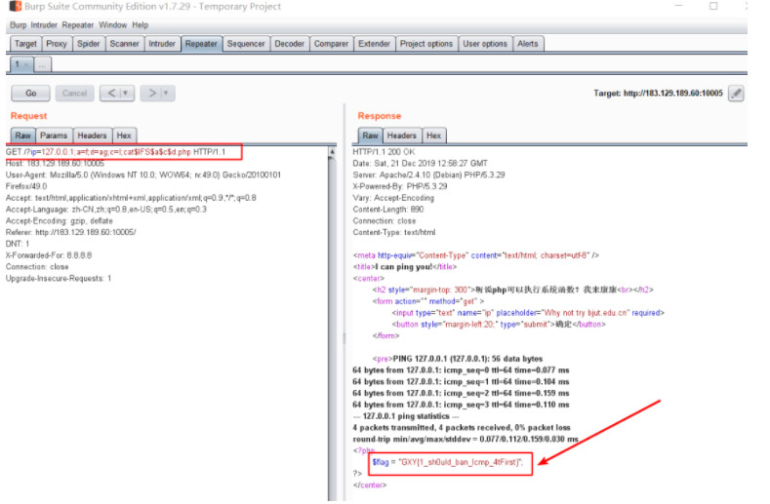Click the Server: Apache response header
The width and height of the screenshot is (770, 504).
(x=428, y=175)
